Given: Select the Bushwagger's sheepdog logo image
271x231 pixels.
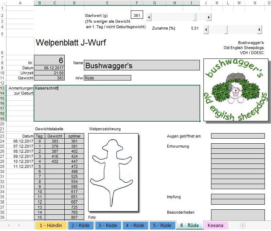Looking at the screenshot, I should coord(237,90).
